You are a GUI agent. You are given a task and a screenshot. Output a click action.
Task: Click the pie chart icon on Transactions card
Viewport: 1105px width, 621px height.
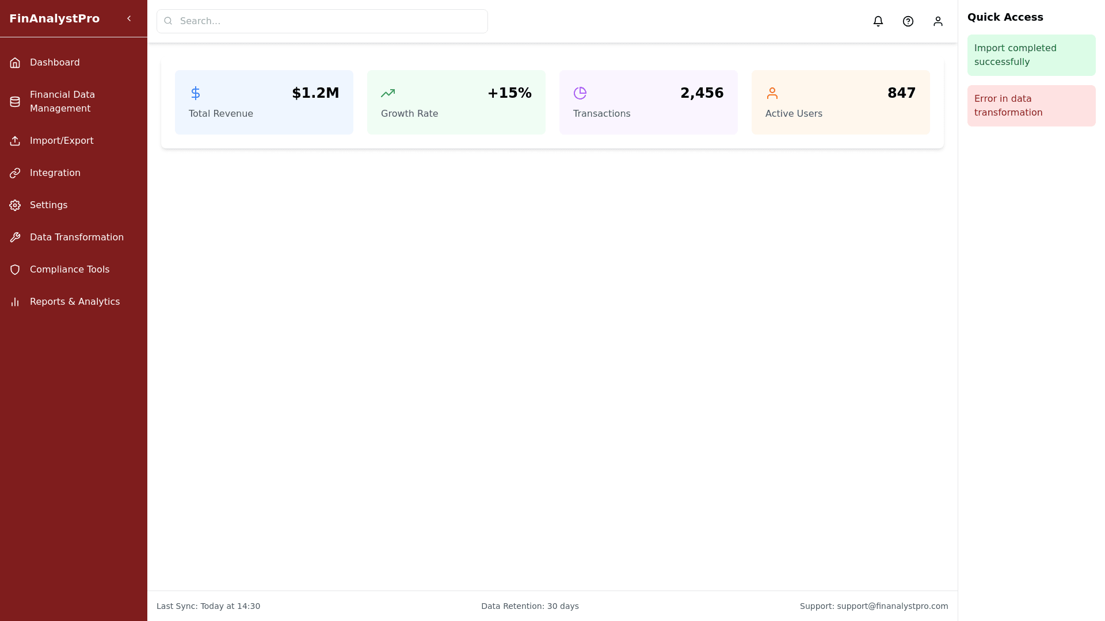pos(580,93)
